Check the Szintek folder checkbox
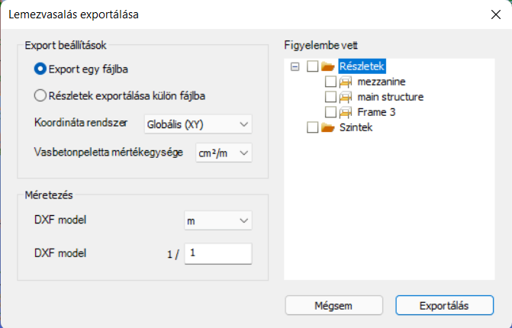The width and height of the screenshot is (512, 328). coord(313,127)
